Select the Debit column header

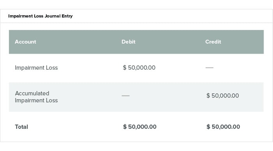(128, 42)
